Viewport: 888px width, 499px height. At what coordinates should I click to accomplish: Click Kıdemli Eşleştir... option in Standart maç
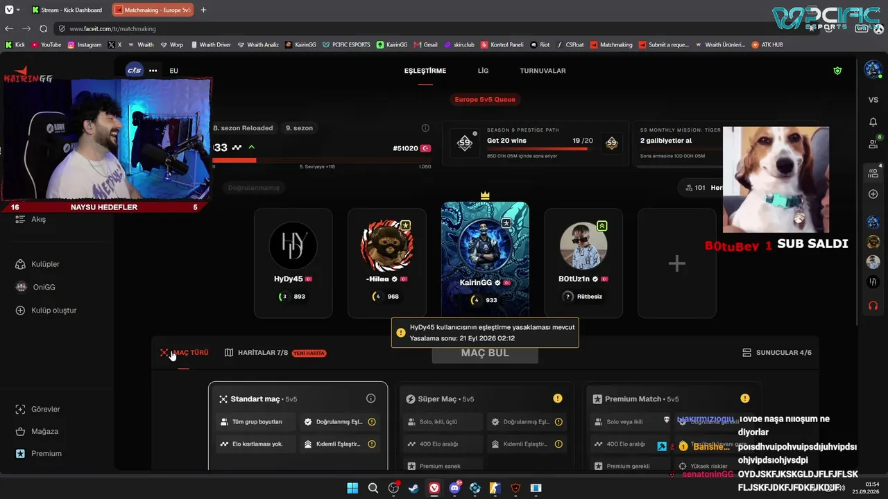[x=340, y=444]
